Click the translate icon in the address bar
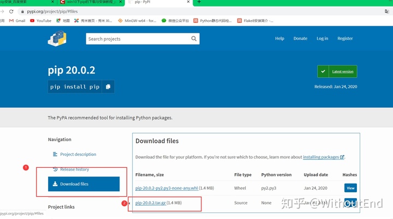This screenshot has height=219, width=393. tap(387, 11)
